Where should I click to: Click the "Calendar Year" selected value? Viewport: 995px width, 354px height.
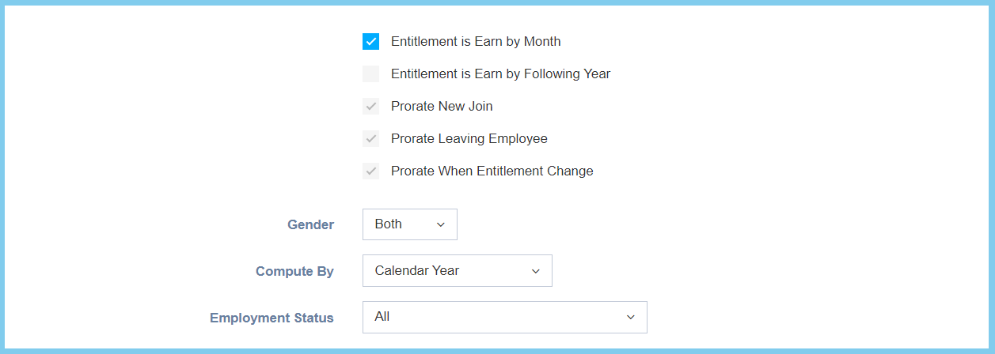click(417, 270)
